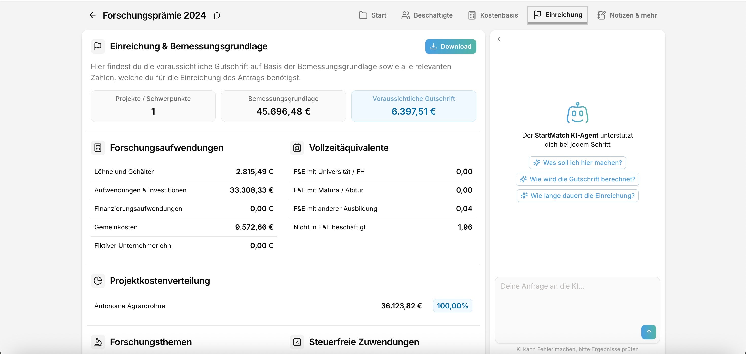Ask 'Was soll ich hier machen?'

578,163
